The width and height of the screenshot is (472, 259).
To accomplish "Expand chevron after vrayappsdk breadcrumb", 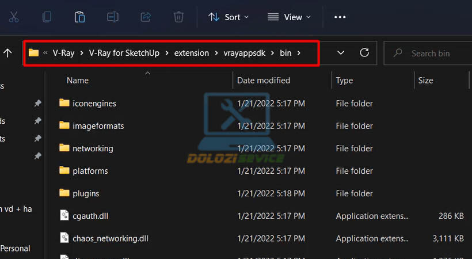I will click(272, 53).
